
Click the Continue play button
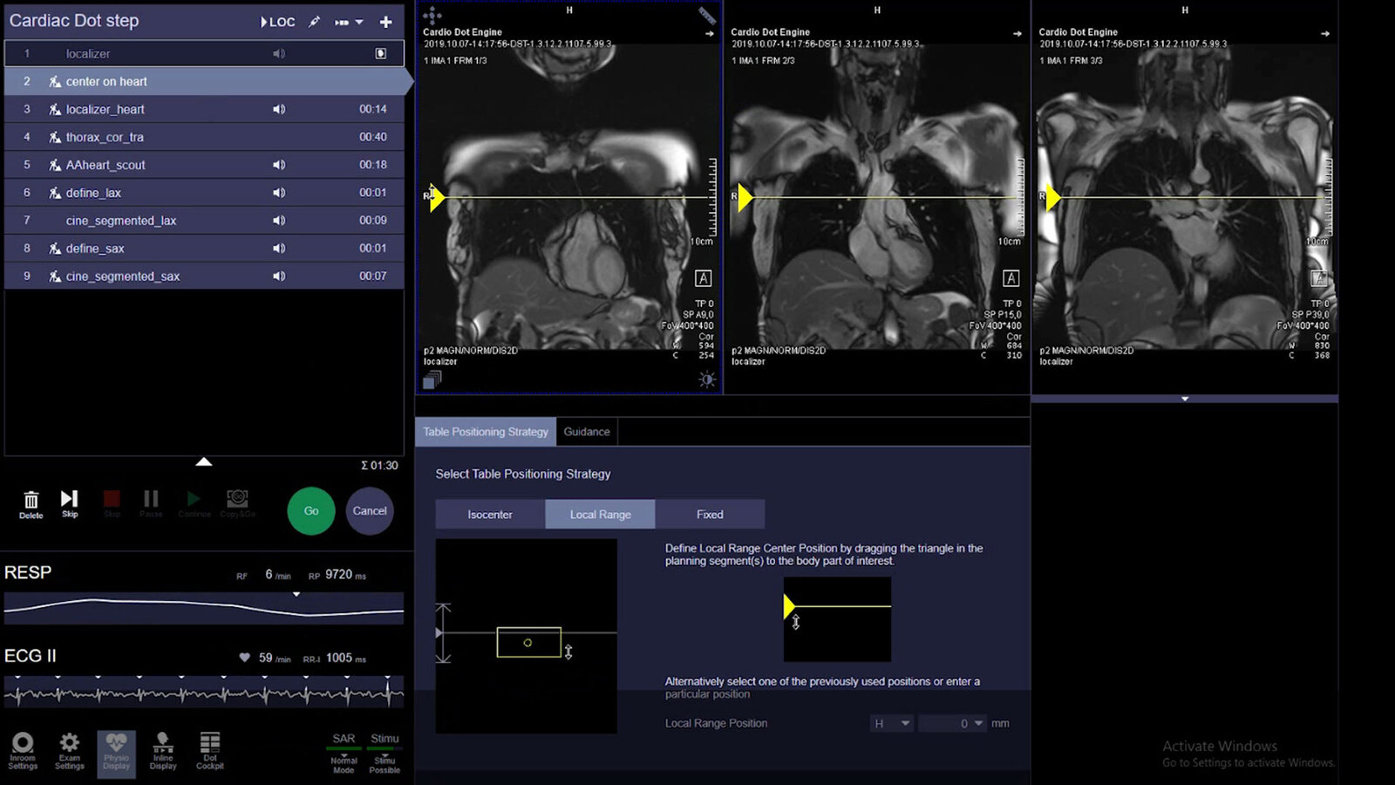point(194,503)
